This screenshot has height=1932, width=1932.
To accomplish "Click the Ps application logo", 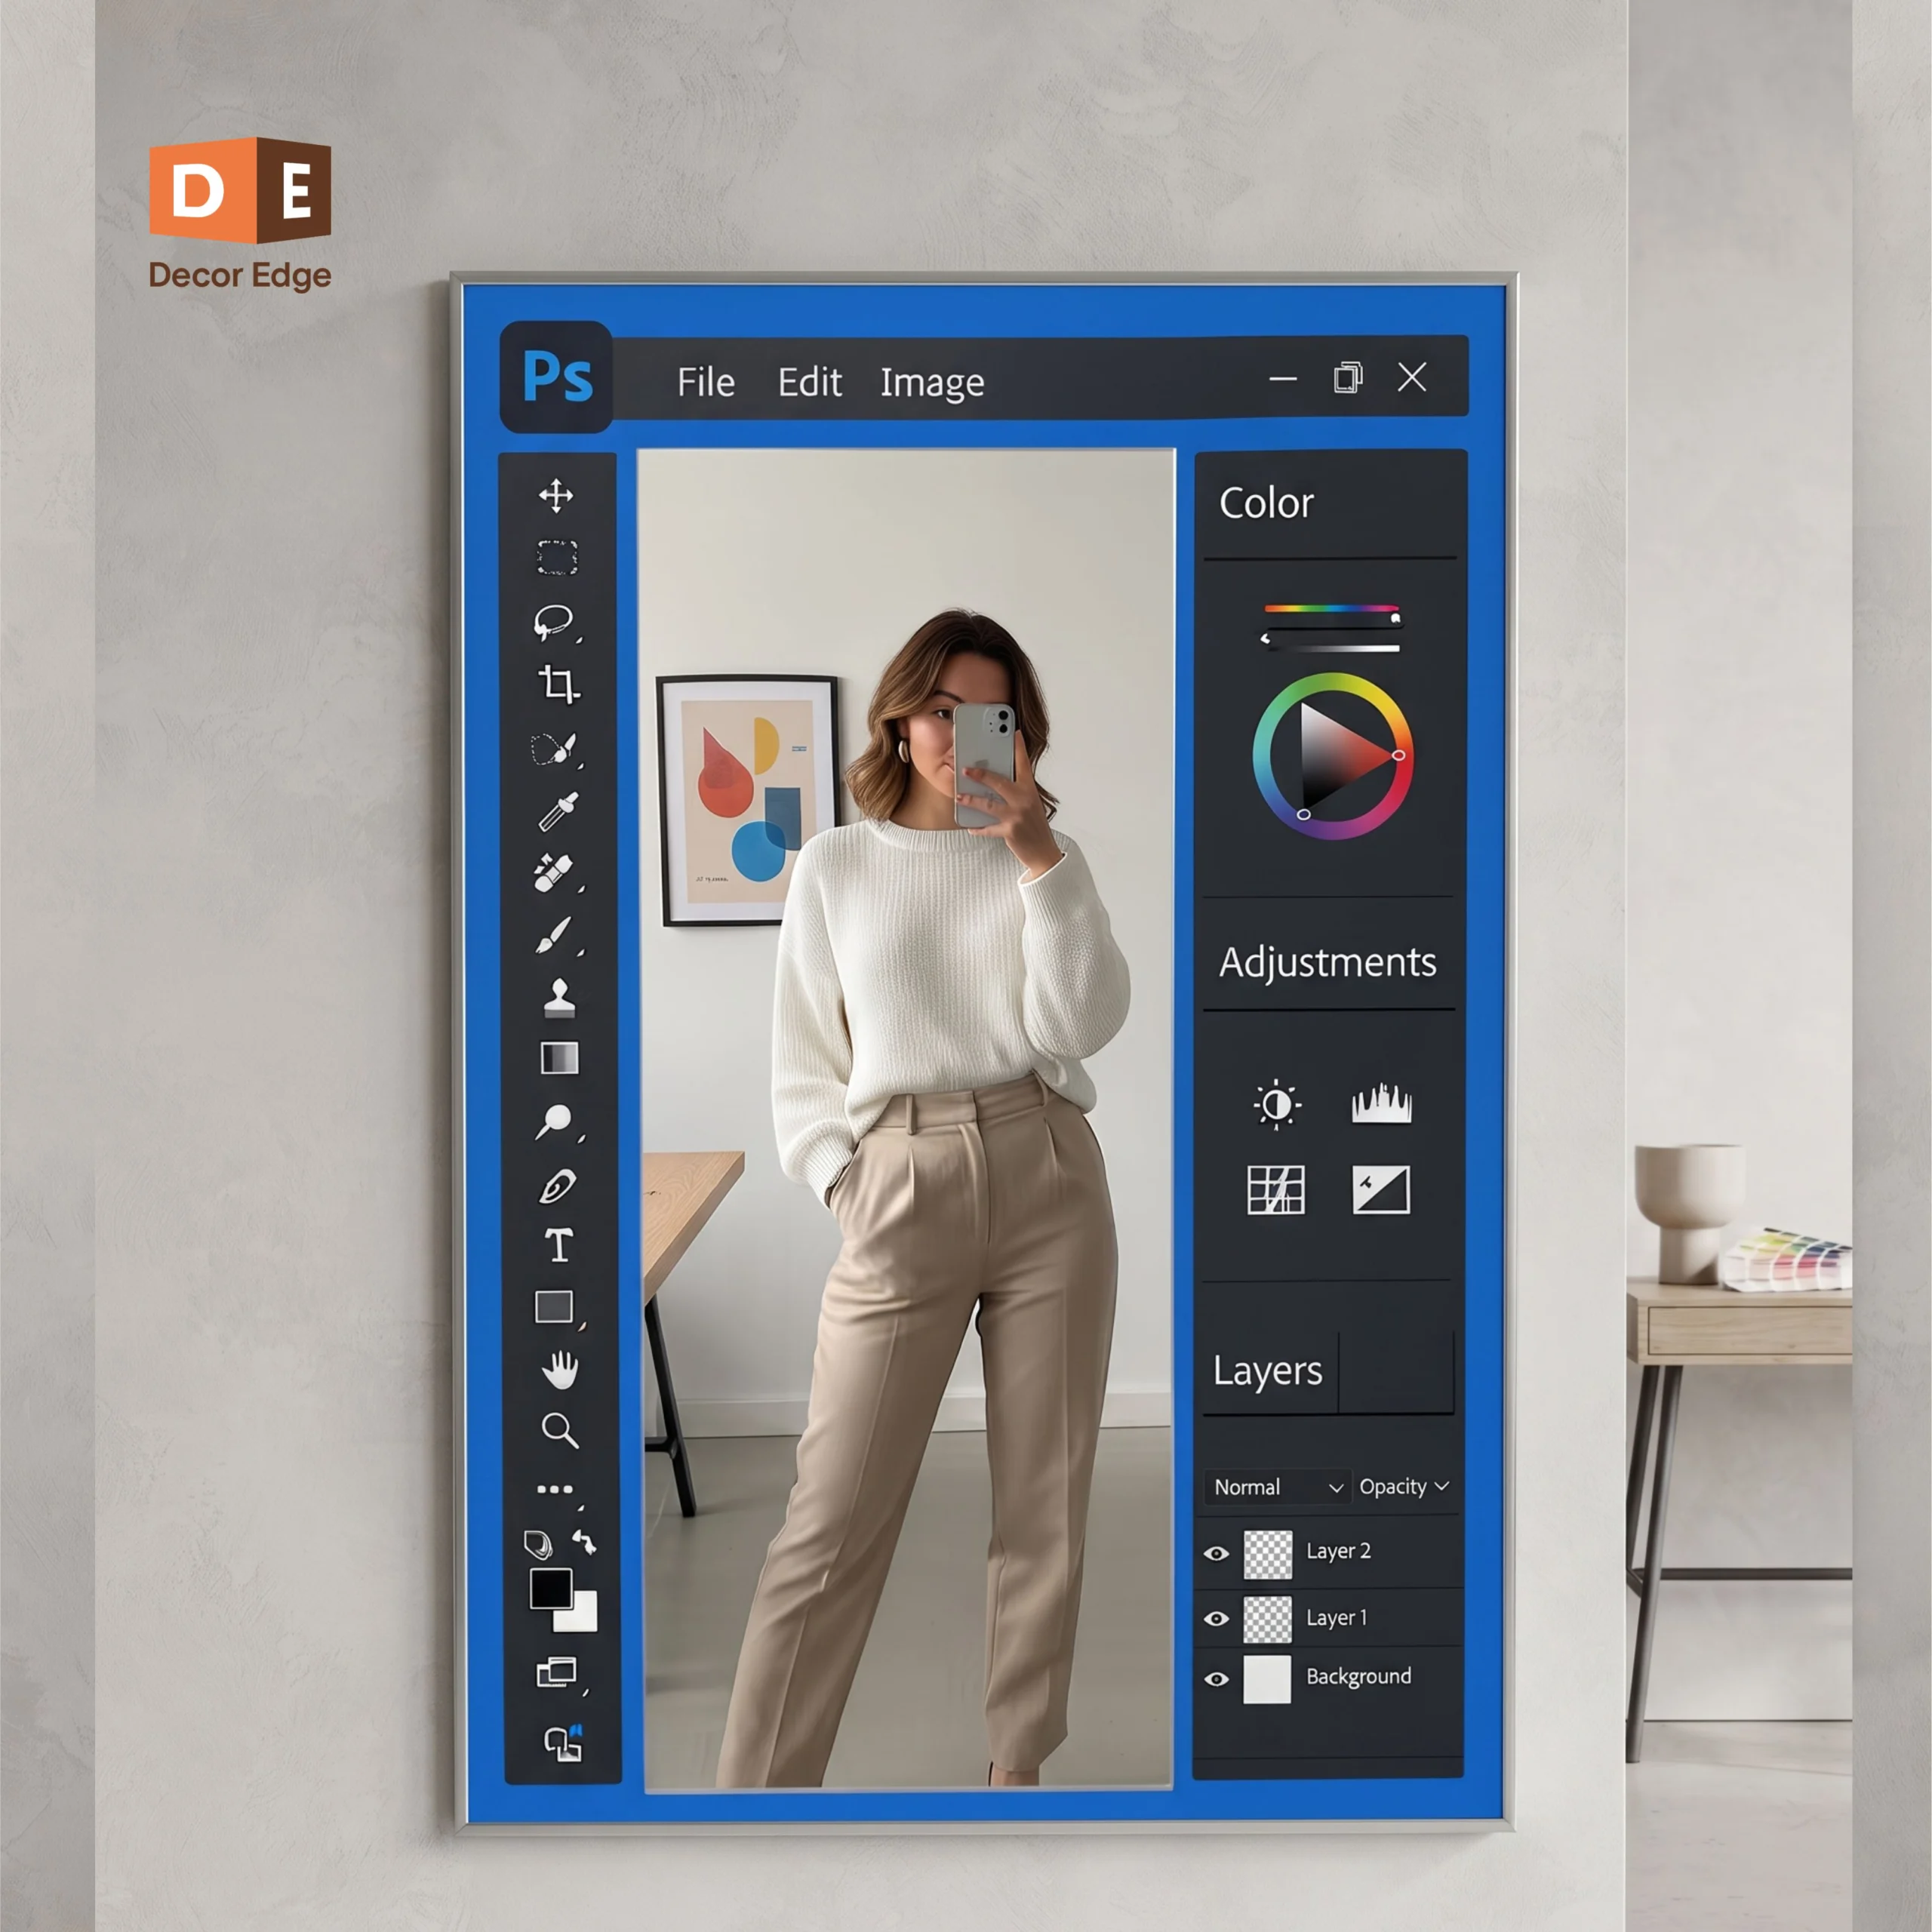I will pyautogui.click(x=557, y=377).
